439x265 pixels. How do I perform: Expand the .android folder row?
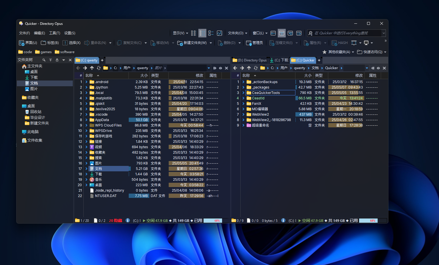(86, 82)
